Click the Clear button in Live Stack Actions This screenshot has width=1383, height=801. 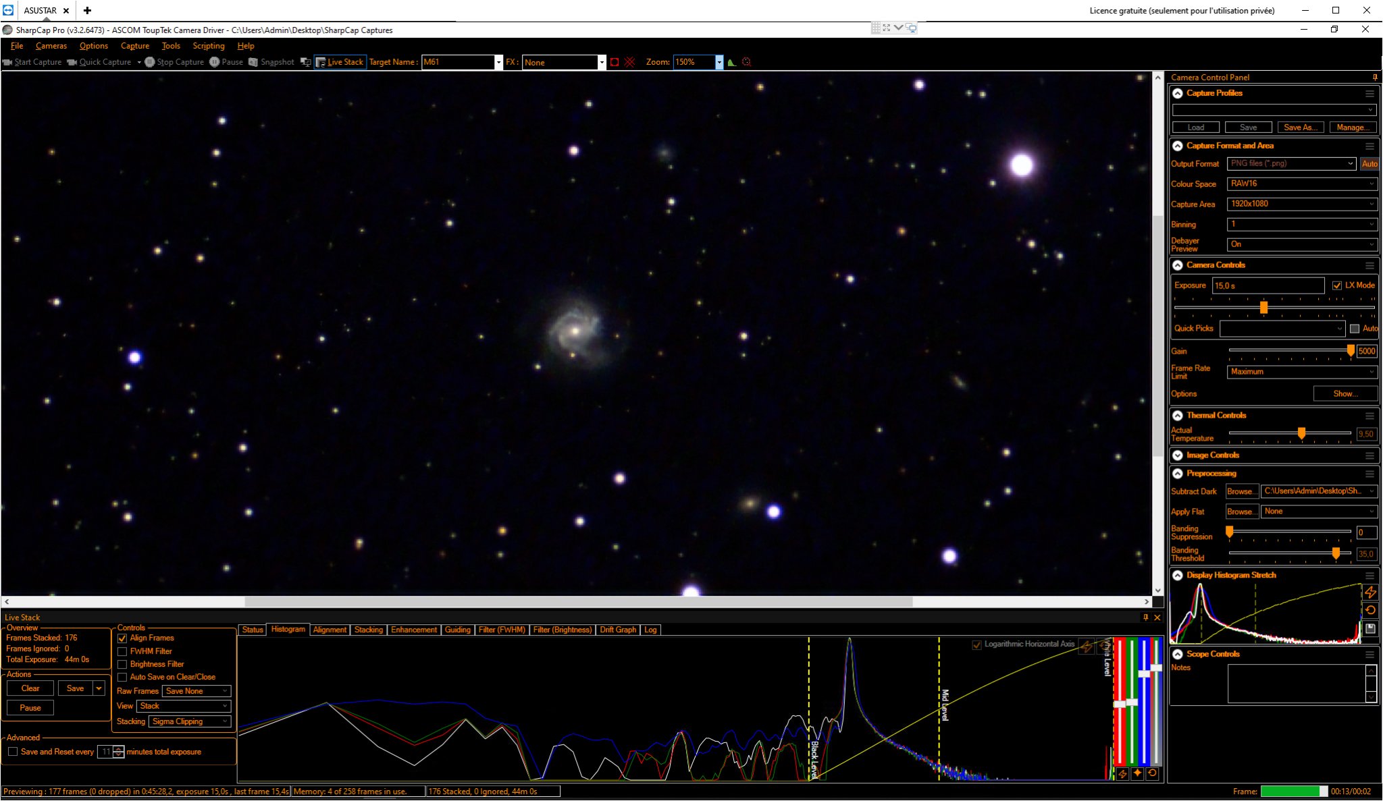coord(30,688)
